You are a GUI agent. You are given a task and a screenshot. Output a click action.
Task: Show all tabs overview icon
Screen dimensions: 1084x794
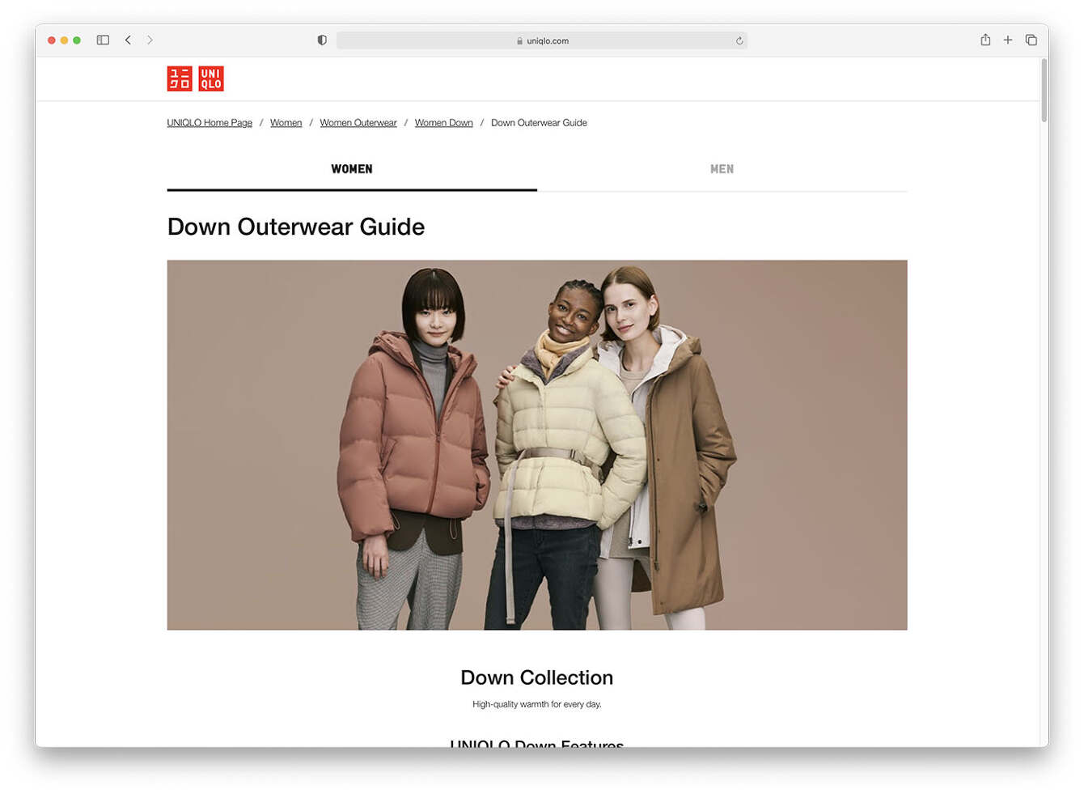click(1031, 40)
